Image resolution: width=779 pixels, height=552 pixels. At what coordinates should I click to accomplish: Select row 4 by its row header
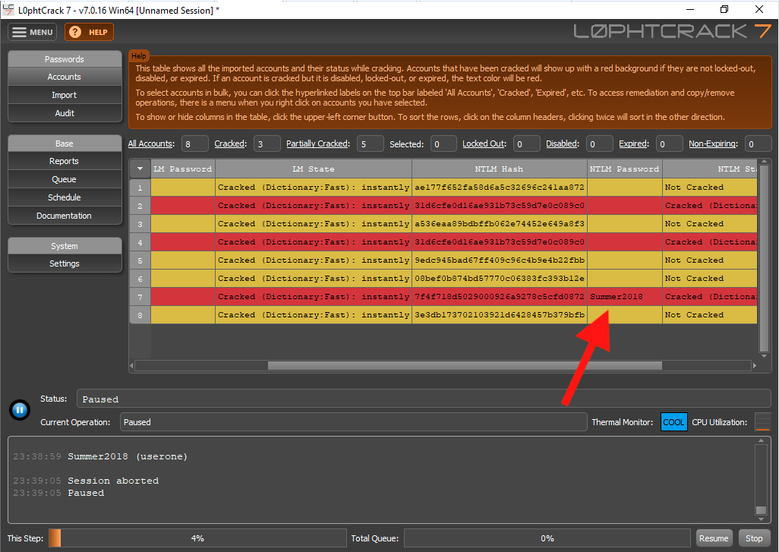[x=140, y=242]
